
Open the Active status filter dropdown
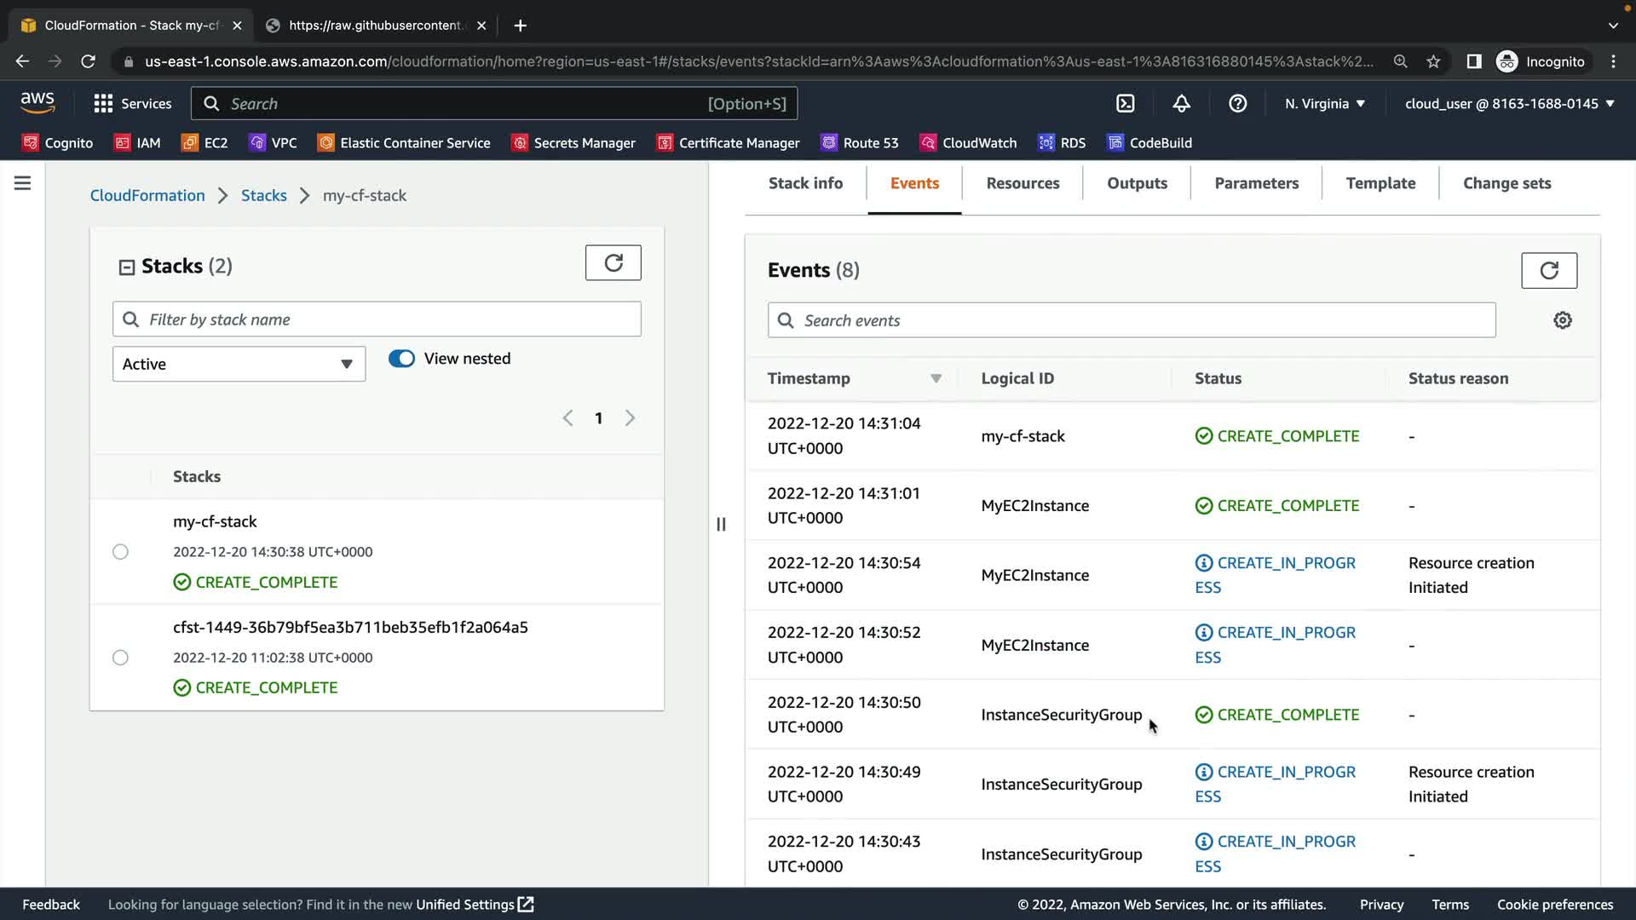[239, 364]
